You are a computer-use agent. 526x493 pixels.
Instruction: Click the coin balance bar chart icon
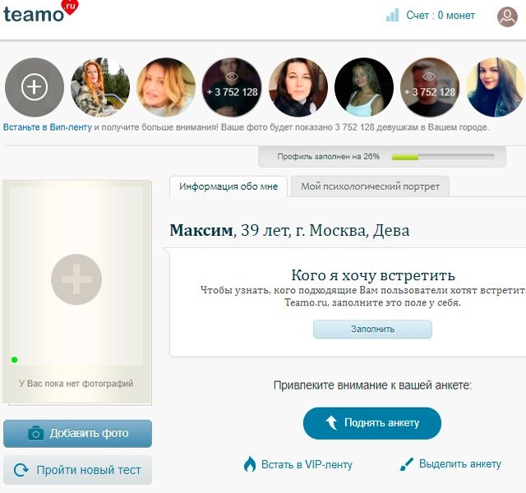pos(392,15)
